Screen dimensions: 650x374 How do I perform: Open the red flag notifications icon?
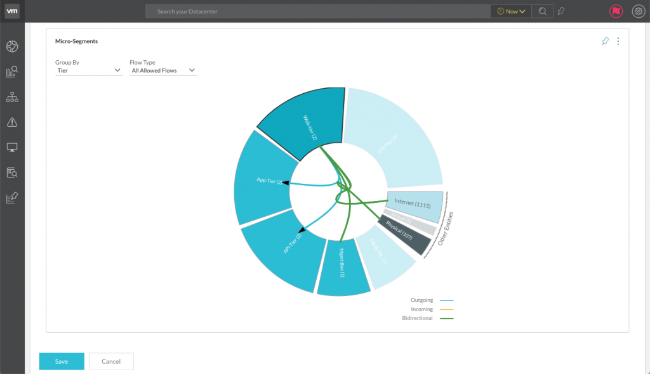tap(616, 11)
